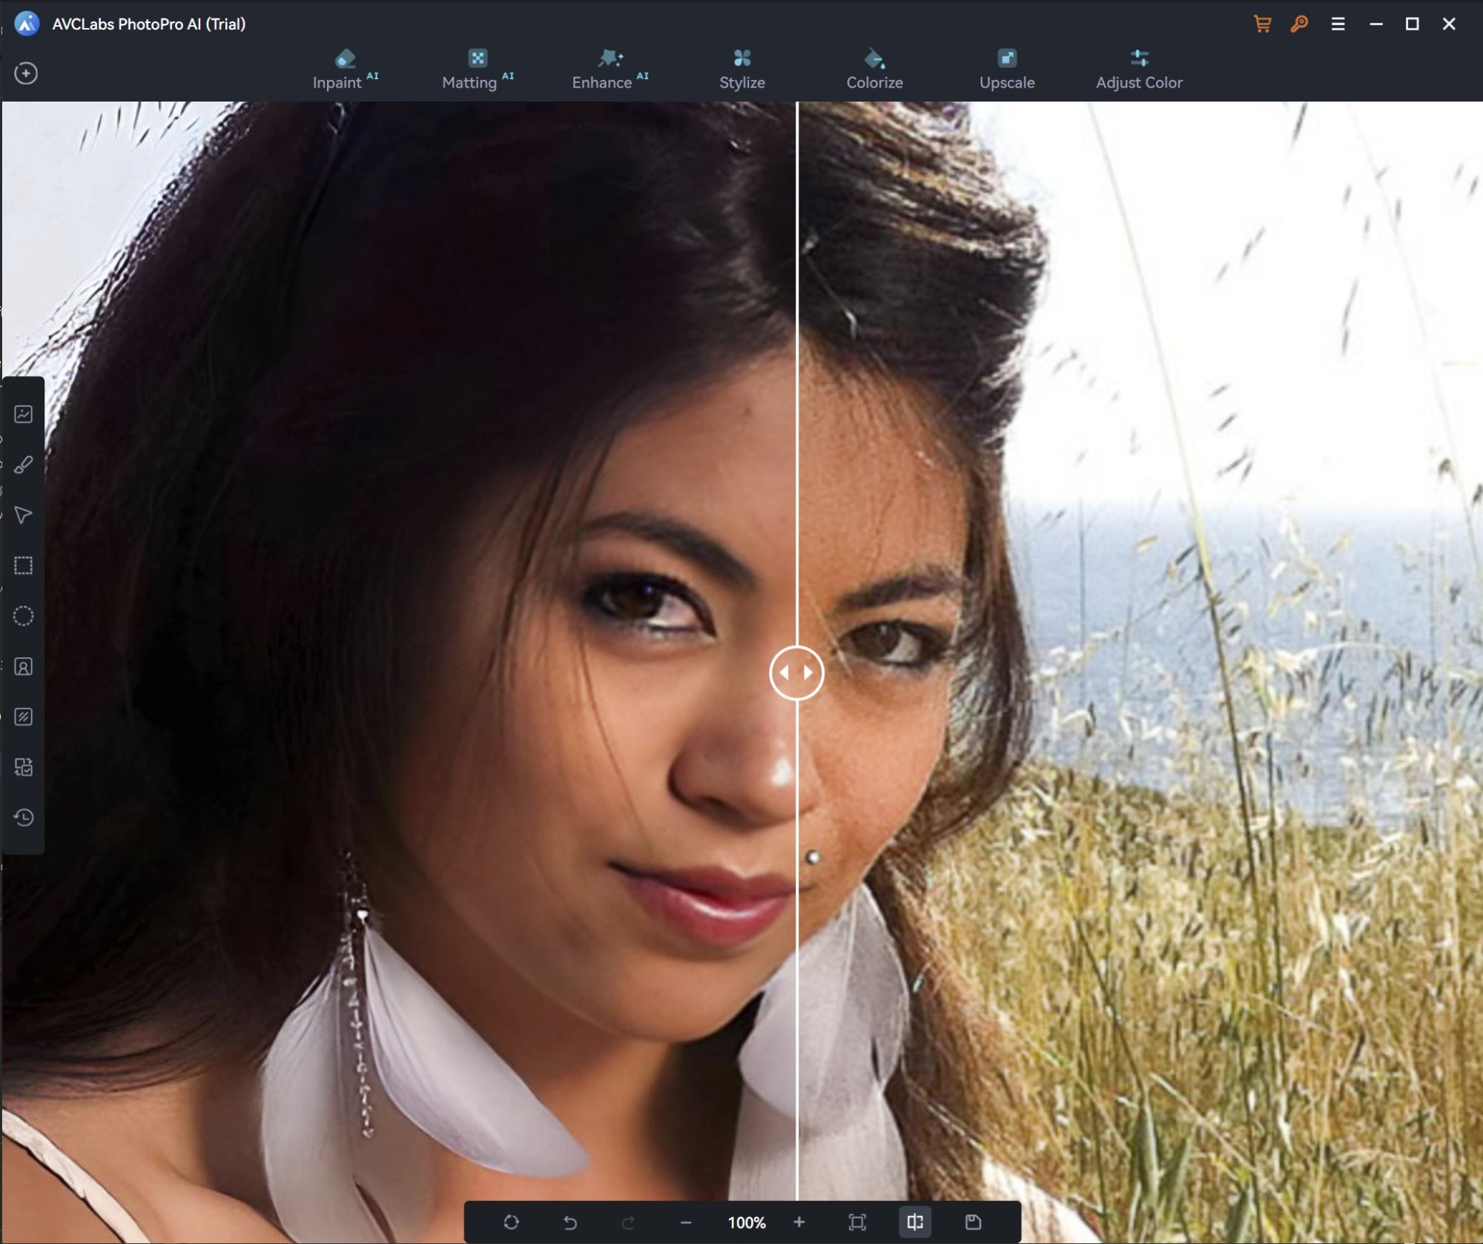
Task: Open the Colorize feature
Action: (x=874, y=69)
